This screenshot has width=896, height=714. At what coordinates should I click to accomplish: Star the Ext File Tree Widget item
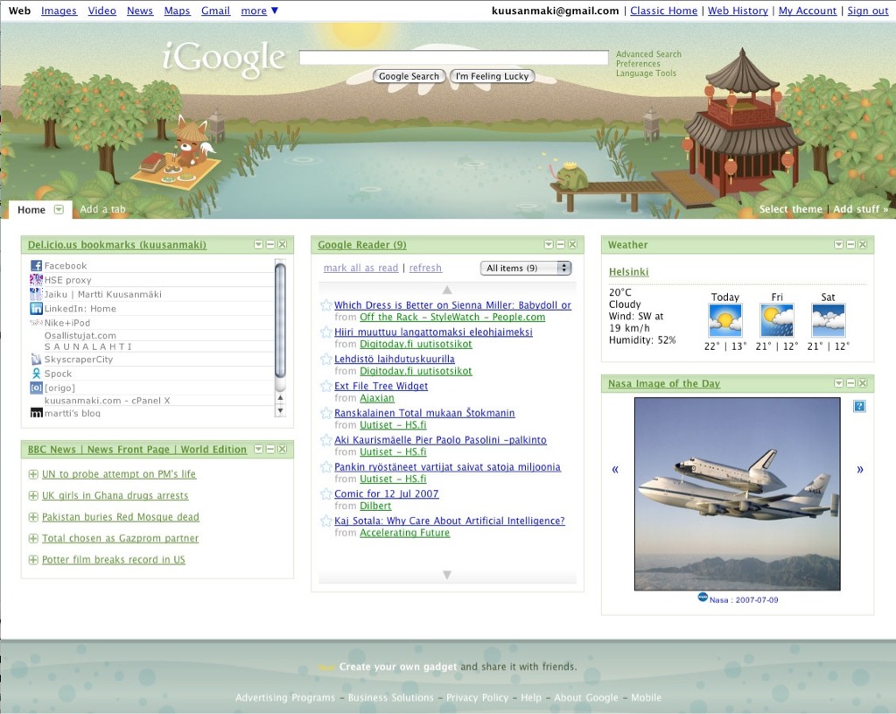click(x=326, y=386)
